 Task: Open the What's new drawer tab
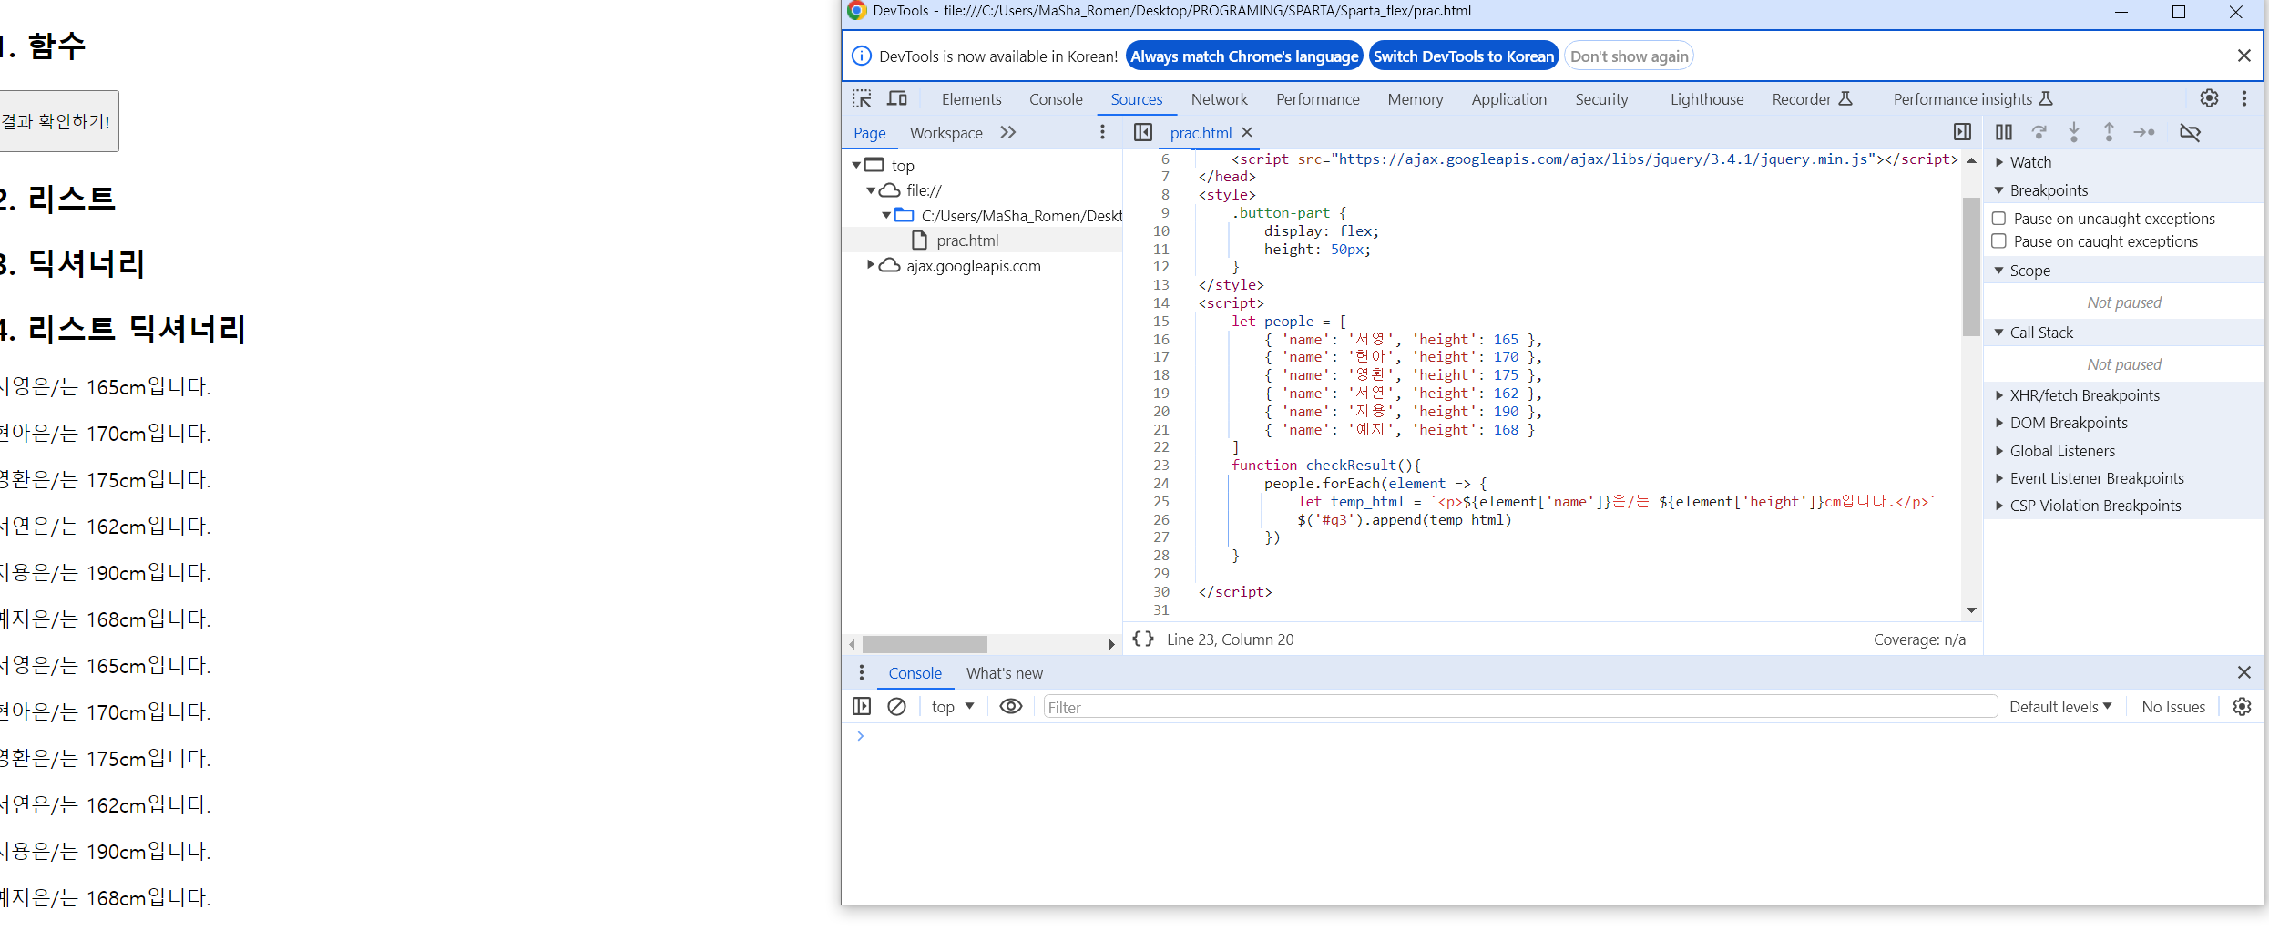(x=1004, y=673)
